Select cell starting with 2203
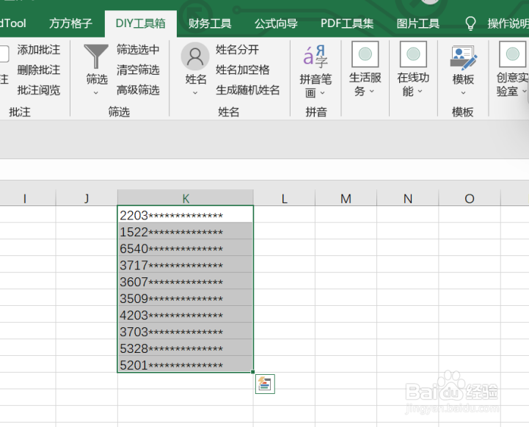 click(186, 215)
